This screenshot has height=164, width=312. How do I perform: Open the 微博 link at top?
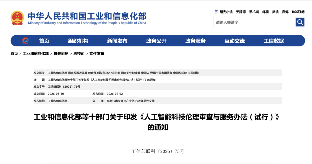point(285,12)
